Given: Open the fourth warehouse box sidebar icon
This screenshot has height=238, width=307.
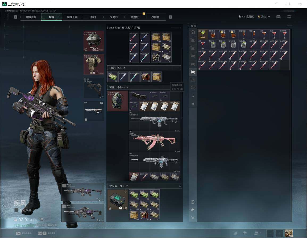Looking at the screenshot, I should [x=193, y=56].
